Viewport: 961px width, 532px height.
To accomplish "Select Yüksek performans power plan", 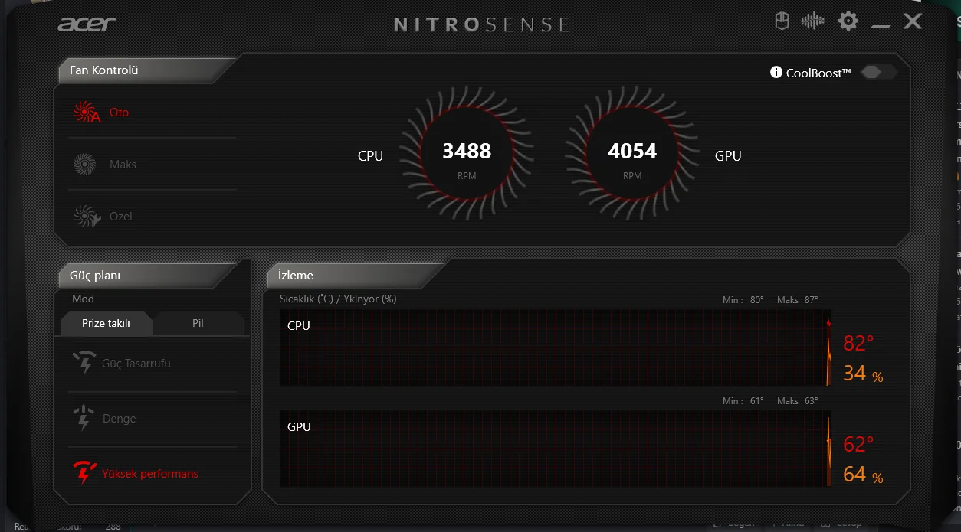I will (152, 474).
